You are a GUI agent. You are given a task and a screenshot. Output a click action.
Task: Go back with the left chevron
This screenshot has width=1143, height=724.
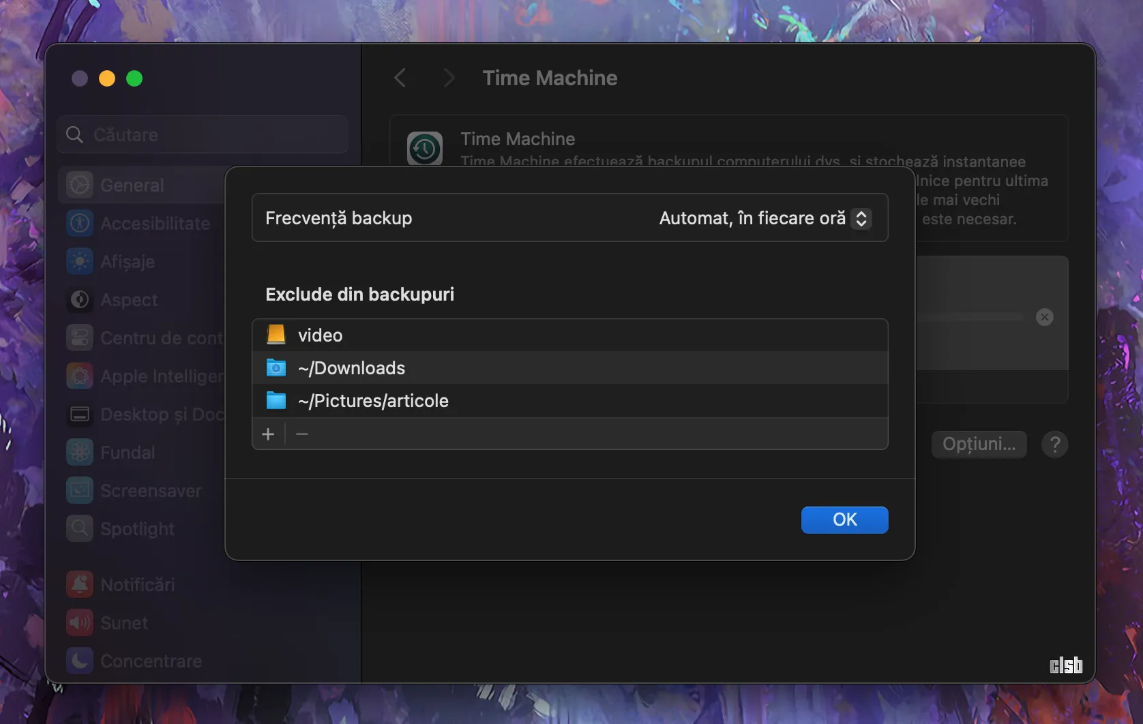pos(400,78)
